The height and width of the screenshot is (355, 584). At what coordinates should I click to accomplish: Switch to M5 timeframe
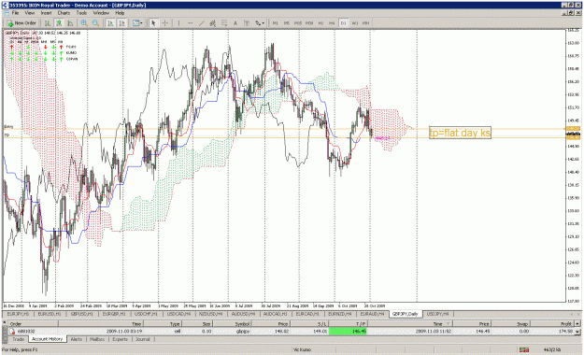point(287,23)
